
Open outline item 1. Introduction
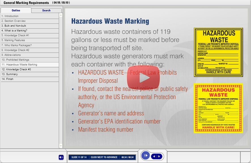click(x=30, y=16)
